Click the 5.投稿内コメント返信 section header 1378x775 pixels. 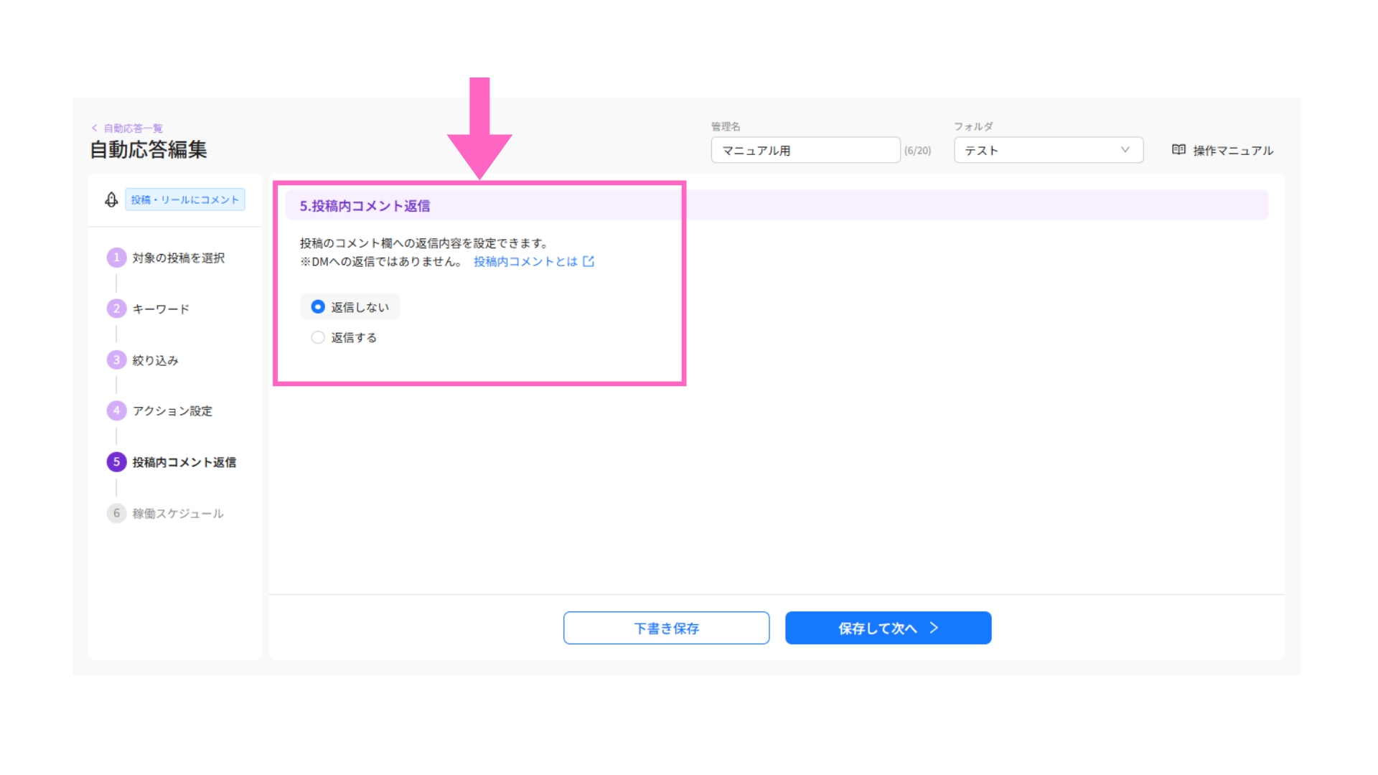click(777, 206)
